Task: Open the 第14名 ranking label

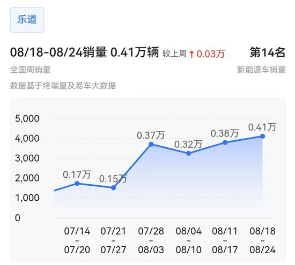Action: click(x=268, y=52)
